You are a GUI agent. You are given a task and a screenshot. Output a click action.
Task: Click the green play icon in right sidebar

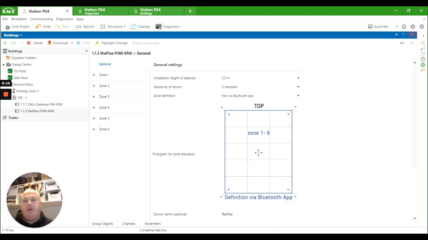tap(423, 65)
